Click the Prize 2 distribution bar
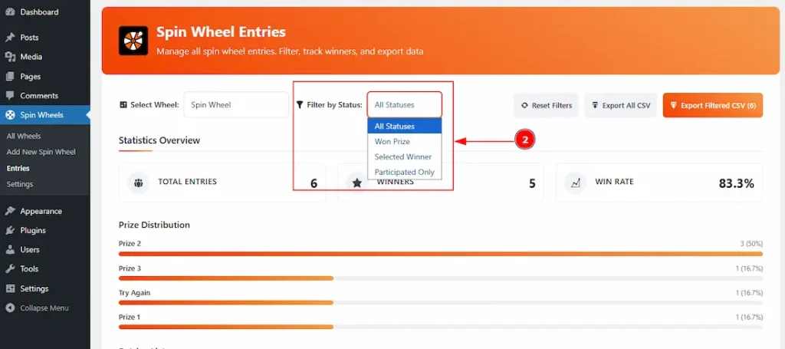 click(x=440, y=253)
